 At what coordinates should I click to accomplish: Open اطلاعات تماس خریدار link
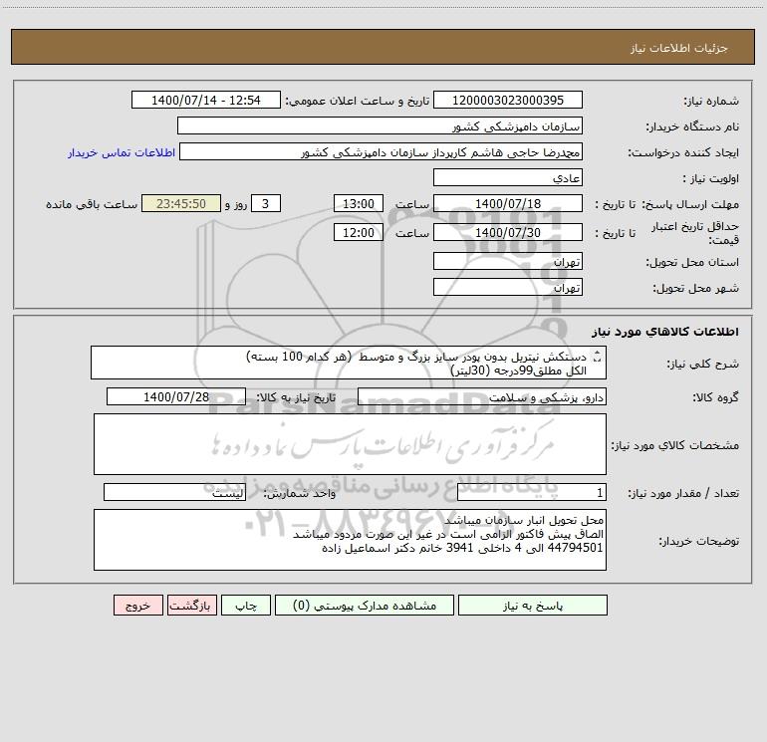point(122,152)
